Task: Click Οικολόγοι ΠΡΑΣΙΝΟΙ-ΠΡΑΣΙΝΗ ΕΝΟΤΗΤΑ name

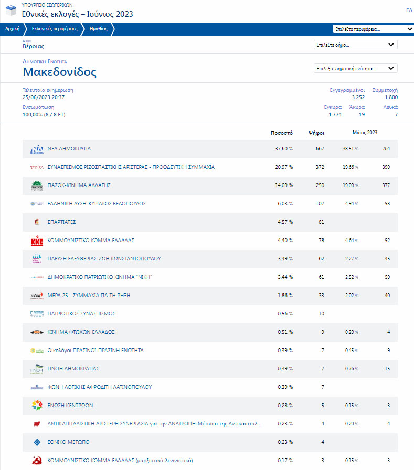Action: click(x=95, y=350)
